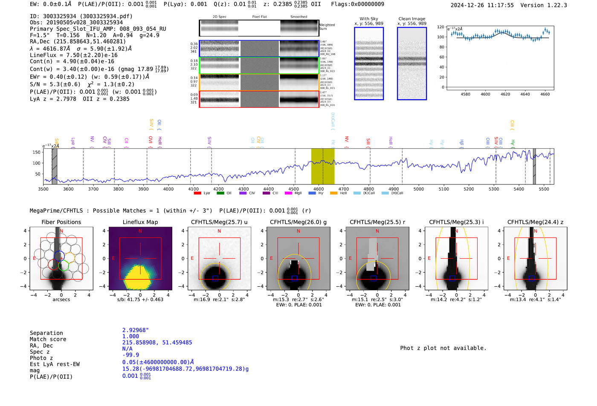The image size is (597, 406).
Task: Click the magenta MgII legend swatch
Action: click(x=288, y=193)
